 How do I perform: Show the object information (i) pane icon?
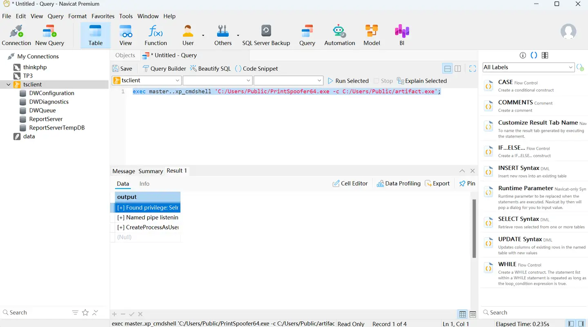[x=523, y=56]
